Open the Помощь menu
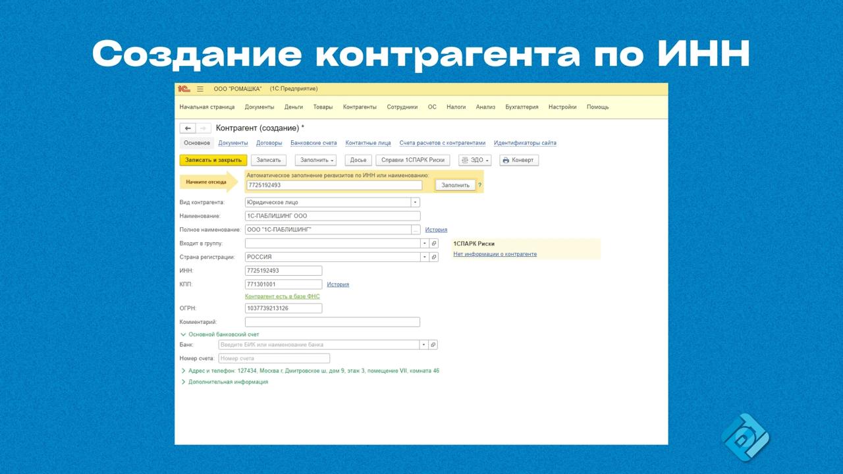Viewport: 843px width, 474px height. pyautogui.click(x=598, y=107)
